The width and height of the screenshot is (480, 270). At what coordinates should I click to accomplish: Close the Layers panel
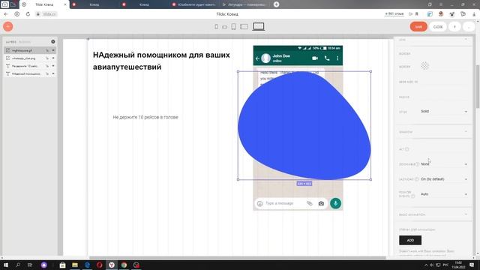pos(53,42)
